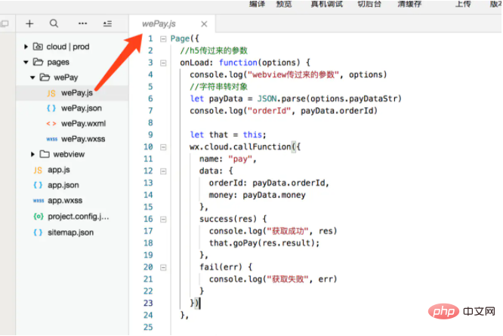This screenshot has height=336, width=503.
Task: Click the JS icon of app.js
Action: tap(38, 170)
